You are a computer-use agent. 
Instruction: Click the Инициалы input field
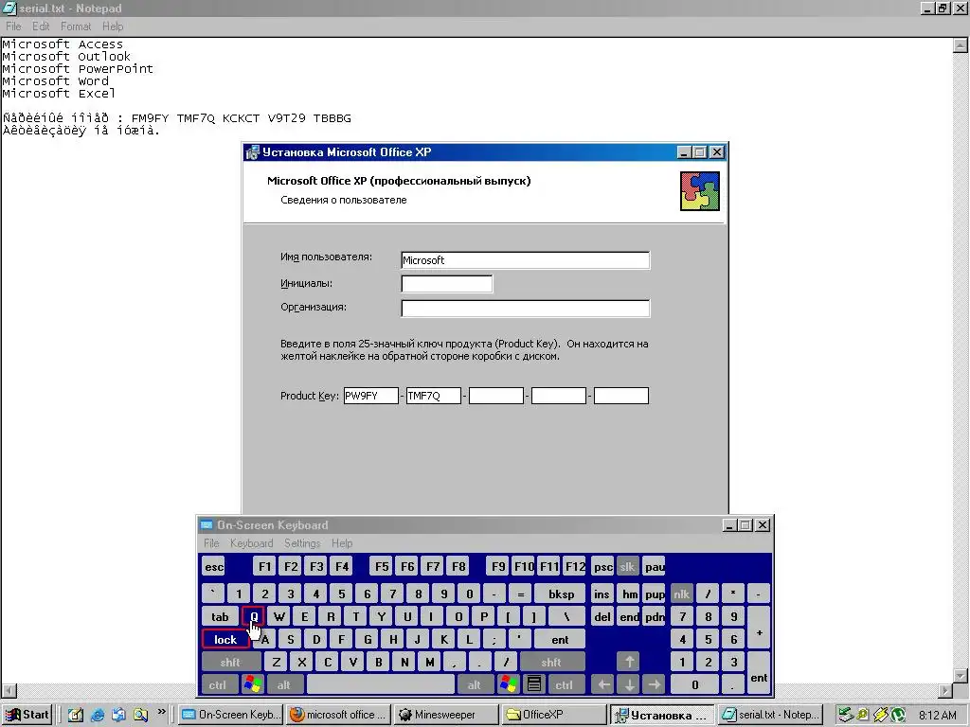coord(447,284)
